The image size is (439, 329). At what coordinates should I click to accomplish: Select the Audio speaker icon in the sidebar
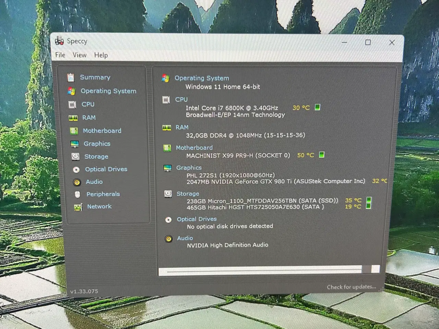click(x=77, y=182)
